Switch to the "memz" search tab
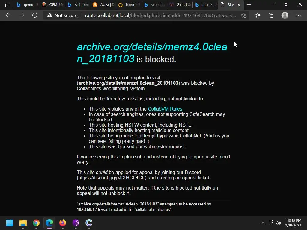Screen dimensions: 307x230 [x=205, y=5]
